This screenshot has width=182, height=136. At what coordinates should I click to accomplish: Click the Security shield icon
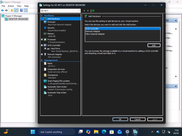pos(45,28)
